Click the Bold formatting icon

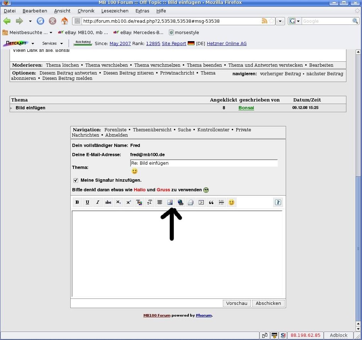tap(77, 202)
